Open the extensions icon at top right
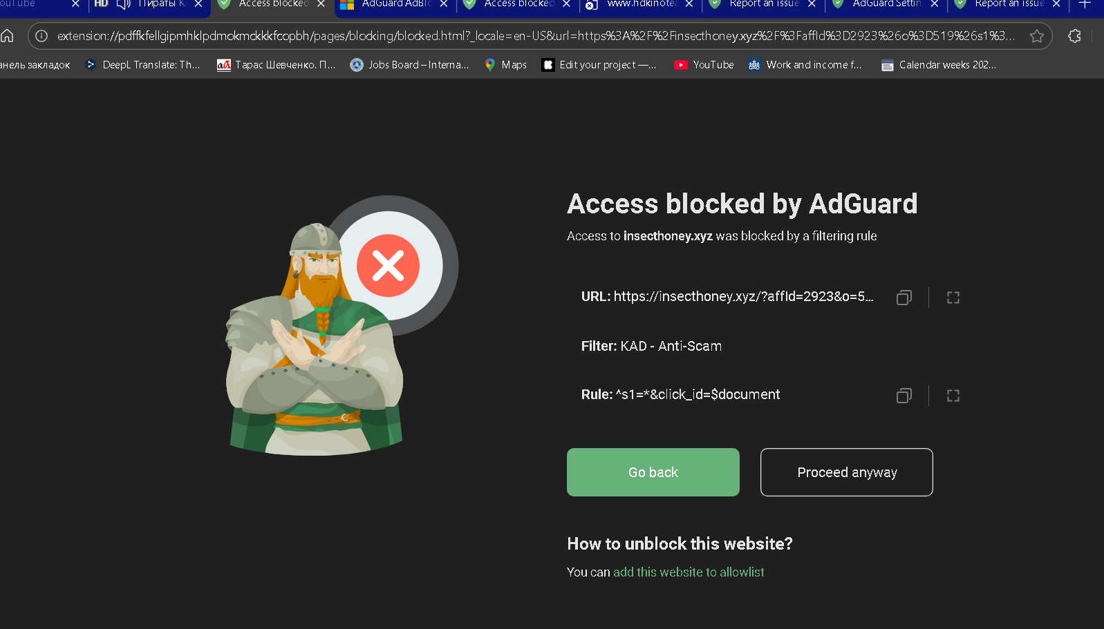1104x629 pixels. [x=1074, y=36]
